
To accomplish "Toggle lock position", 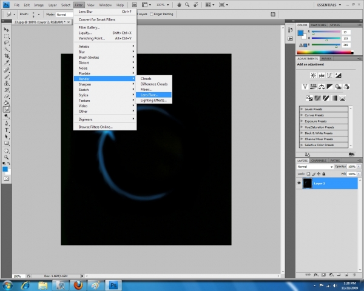I will pos(318,174).
